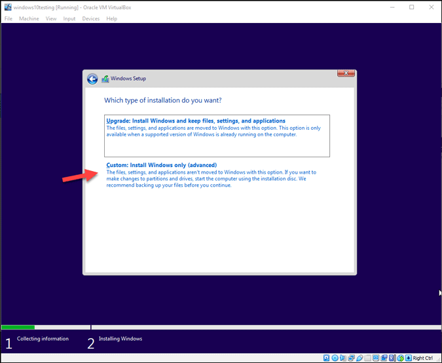Click the display monitor status icon
Screen dimensions: 442x363
375,358
